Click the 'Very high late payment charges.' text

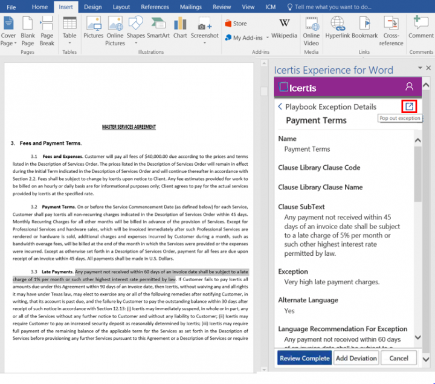point(332,282)
